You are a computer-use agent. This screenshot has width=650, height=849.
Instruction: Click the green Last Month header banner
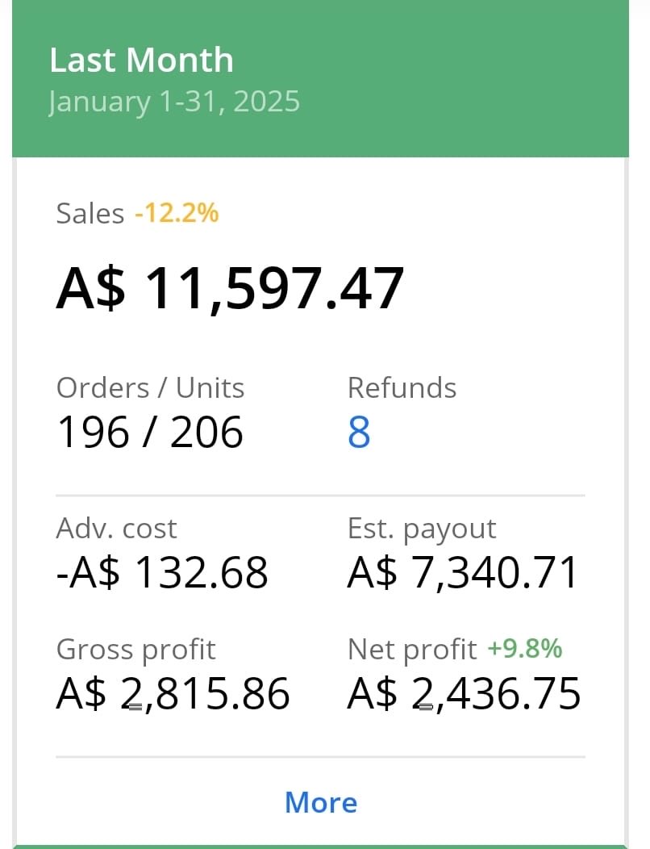pos(320,78)
